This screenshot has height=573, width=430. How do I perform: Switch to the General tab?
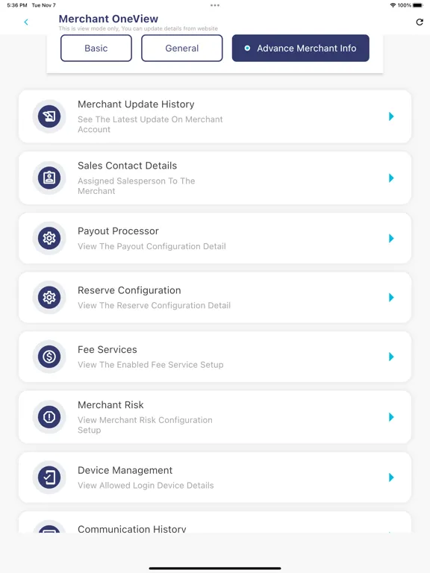181,48
